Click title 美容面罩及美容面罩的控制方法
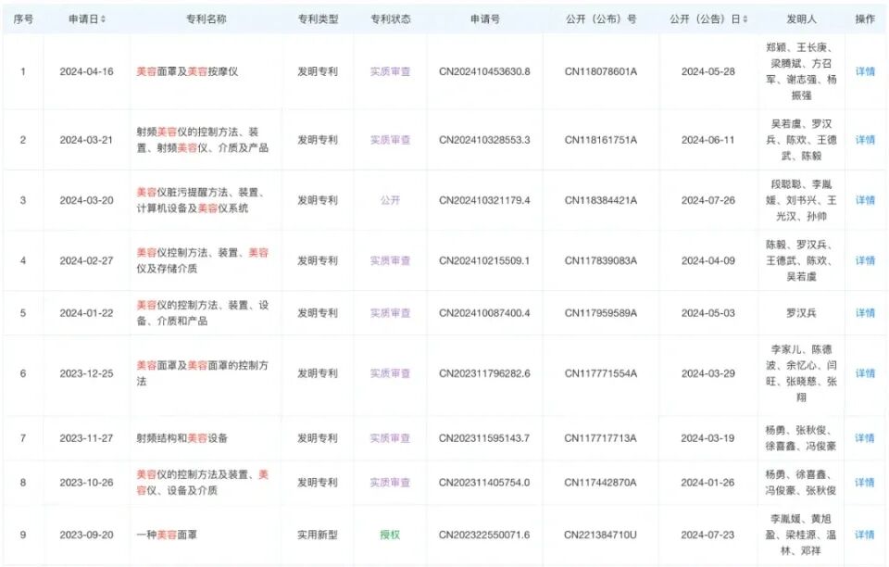Image resolution: width=889 pixels, height=567 pixels. [x=203, y=373]
